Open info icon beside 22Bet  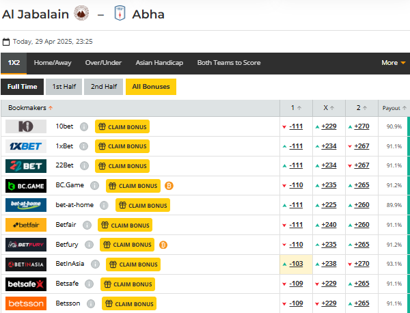84,166
